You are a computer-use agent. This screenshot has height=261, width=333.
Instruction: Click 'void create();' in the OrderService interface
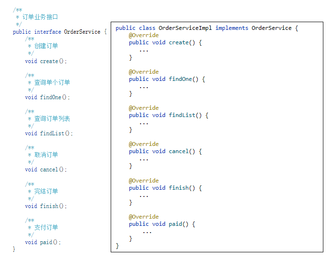point(46,61)
